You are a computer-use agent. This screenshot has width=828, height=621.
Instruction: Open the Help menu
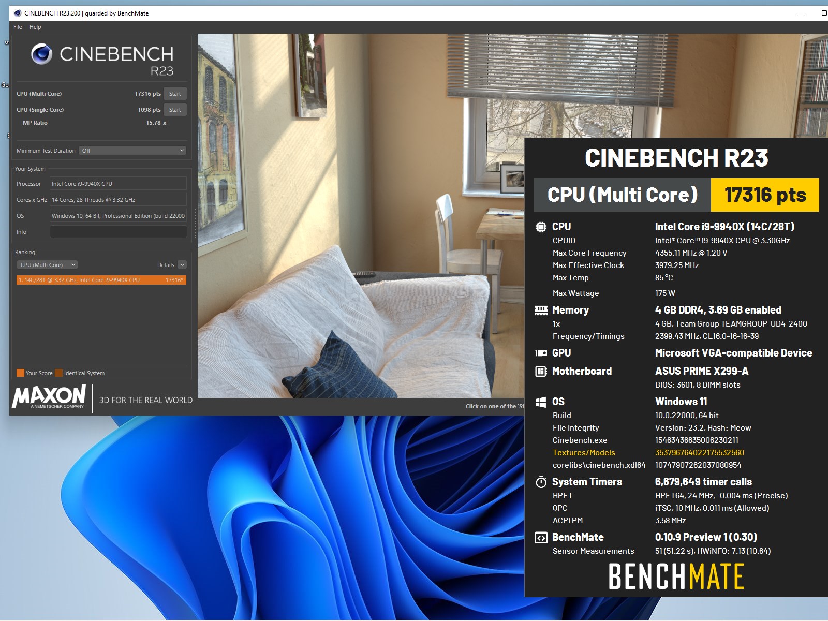35,27
